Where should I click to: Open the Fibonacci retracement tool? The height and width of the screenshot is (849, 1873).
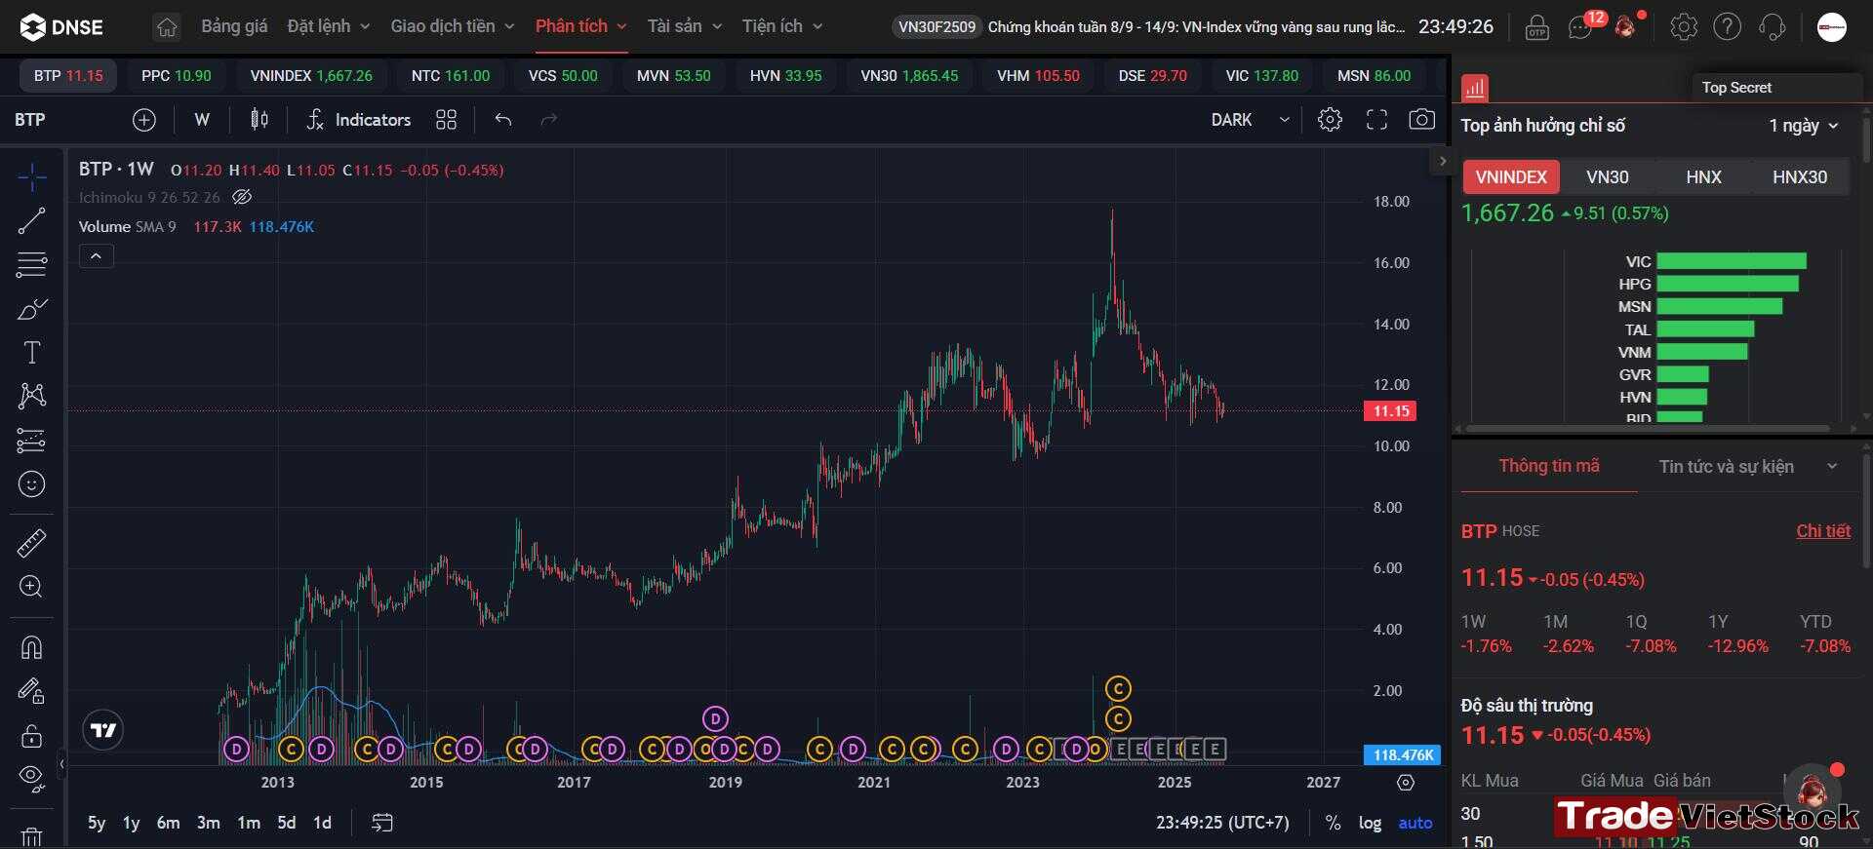tap(31, 264)
